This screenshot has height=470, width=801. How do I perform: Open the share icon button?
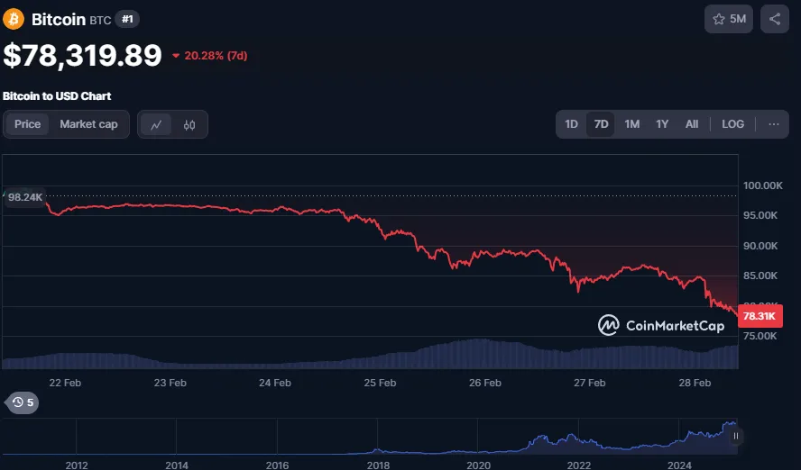(x=775, y=20)
